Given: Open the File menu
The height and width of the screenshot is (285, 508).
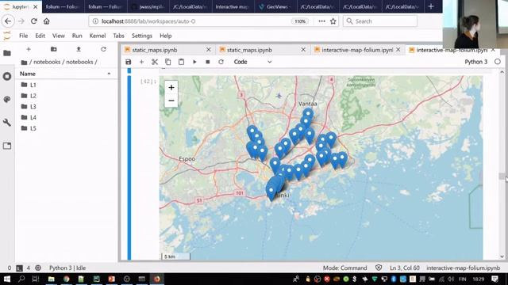Looking at the screenshot, I should click(23, 36).
